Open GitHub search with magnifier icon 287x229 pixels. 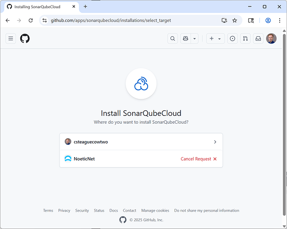(x=172, y=38)
